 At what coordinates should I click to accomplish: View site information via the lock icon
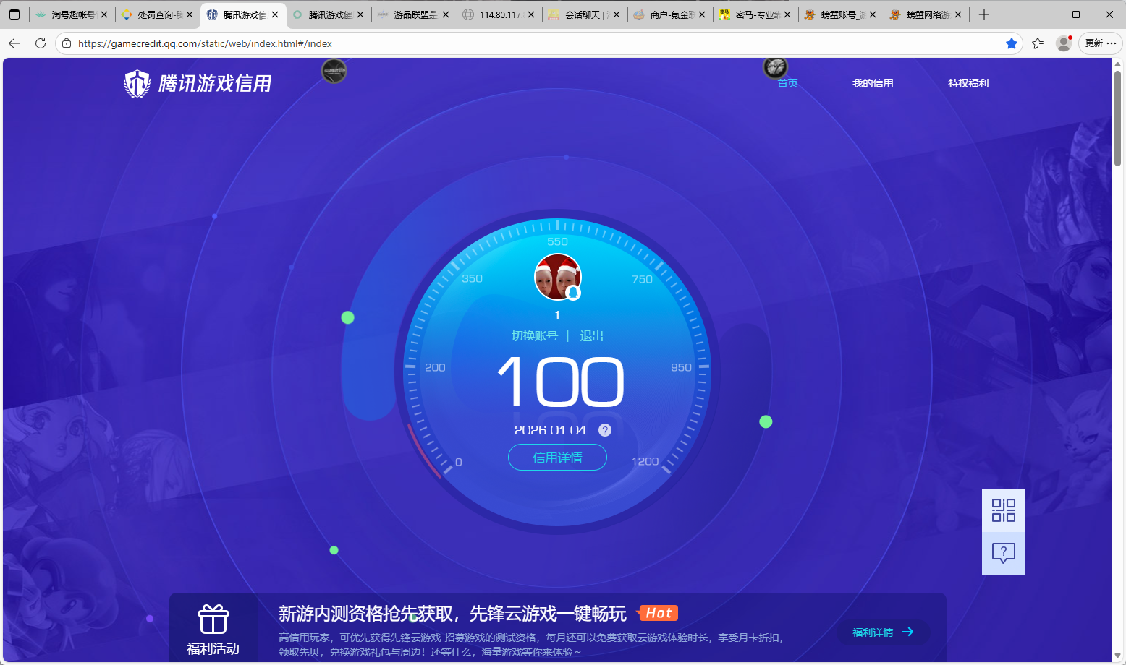click(67, 43)
